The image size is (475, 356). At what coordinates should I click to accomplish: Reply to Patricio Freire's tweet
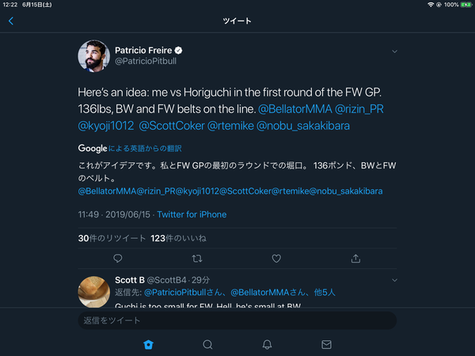pyautogui.click(x=117, y=258)
